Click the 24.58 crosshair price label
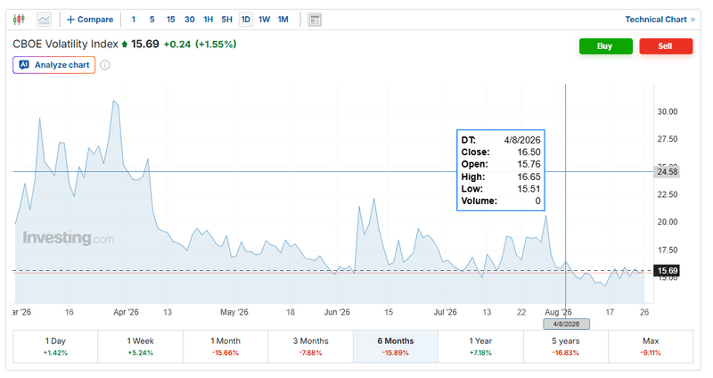 coord(667,172)
